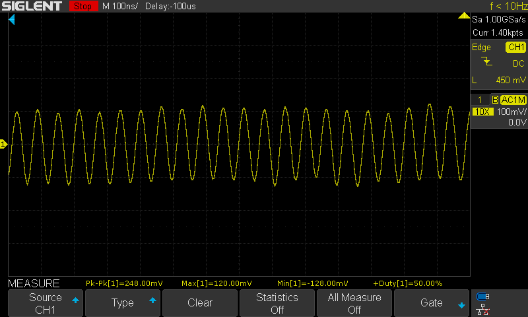Screen dimensions: 528x317
Task: Click the f < 10Hz frequency counter
Action: (508, 6)
